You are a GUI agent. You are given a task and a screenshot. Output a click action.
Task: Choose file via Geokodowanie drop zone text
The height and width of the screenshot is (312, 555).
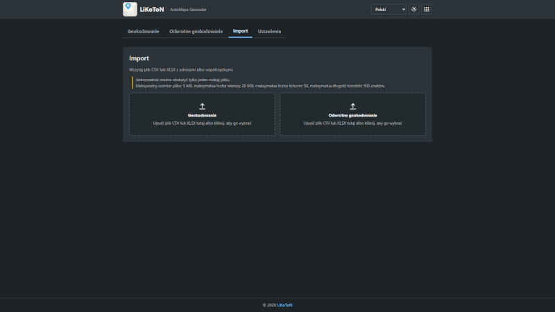pos(202,123)
